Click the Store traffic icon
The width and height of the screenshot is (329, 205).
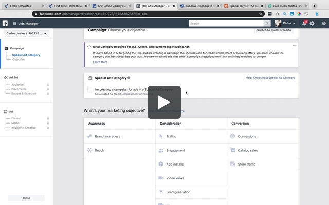point(232,164)
